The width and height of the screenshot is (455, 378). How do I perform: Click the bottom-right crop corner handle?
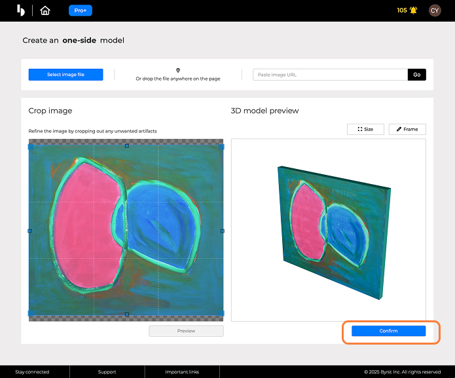pyautogui.click(x=223, y=313)
